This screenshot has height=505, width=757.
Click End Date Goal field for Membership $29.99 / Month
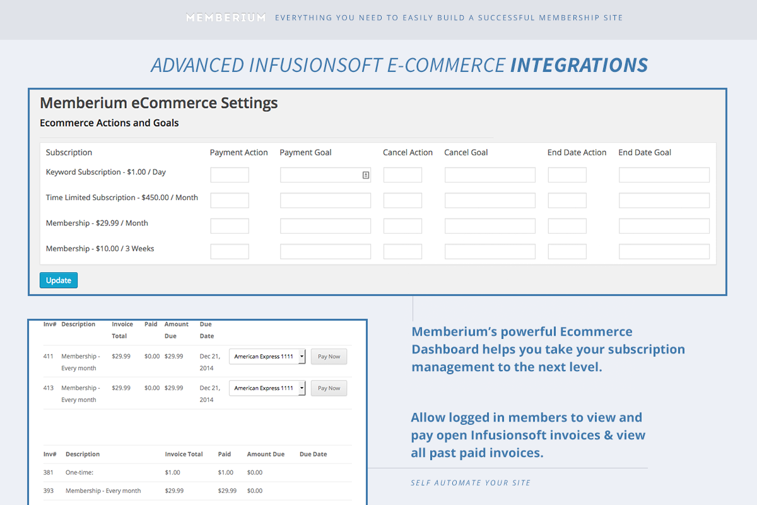click(664, 226)
